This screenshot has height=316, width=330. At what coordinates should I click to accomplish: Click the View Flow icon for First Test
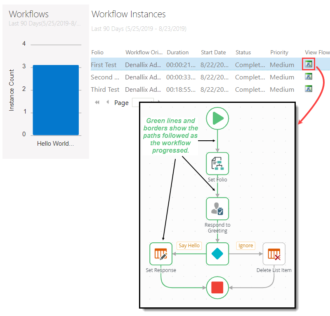(309, 65)
